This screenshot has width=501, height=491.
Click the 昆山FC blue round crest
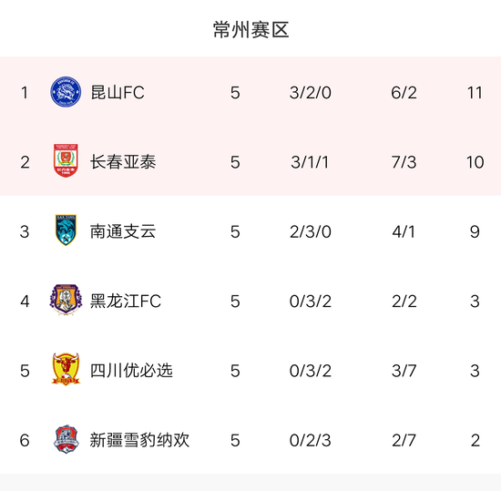coord(66,92)
